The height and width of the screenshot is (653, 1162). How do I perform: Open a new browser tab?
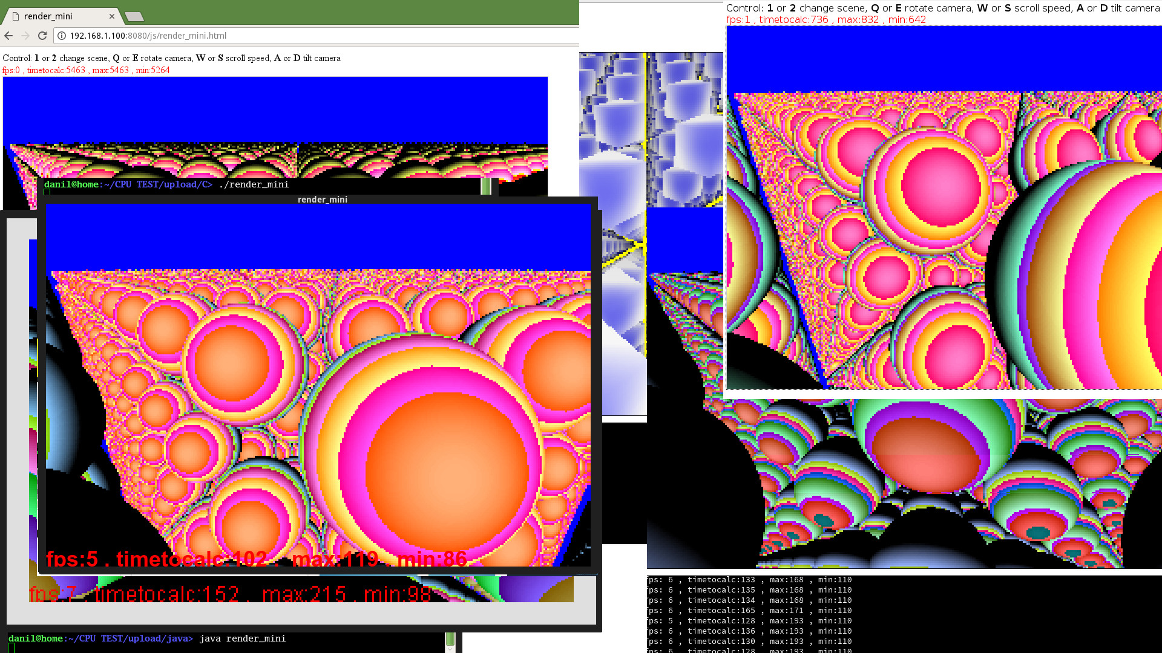point(134,16)
